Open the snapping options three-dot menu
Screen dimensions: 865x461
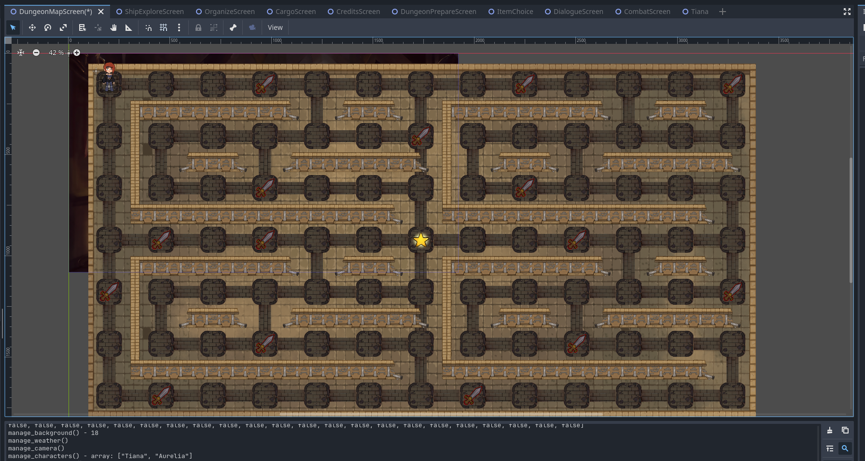[179, 27]
